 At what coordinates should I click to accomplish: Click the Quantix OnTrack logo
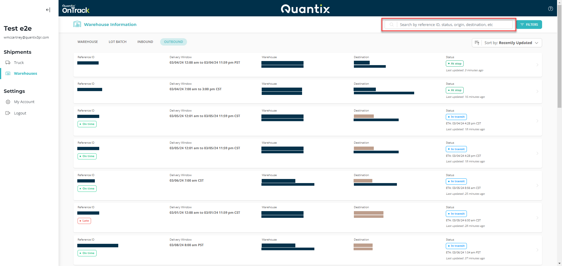click(75, 8)
